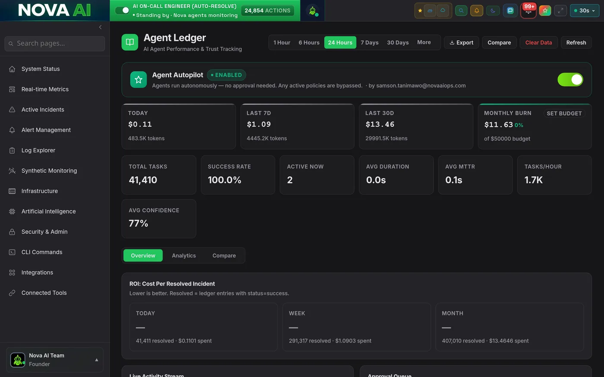Open the Overview tab

(x=143, y=255)
